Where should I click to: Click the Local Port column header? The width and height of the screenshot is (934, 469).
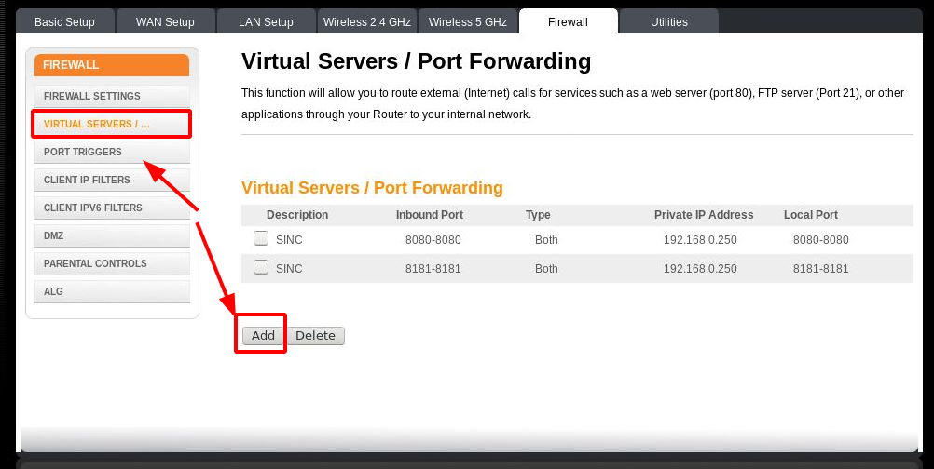point(811,215)
